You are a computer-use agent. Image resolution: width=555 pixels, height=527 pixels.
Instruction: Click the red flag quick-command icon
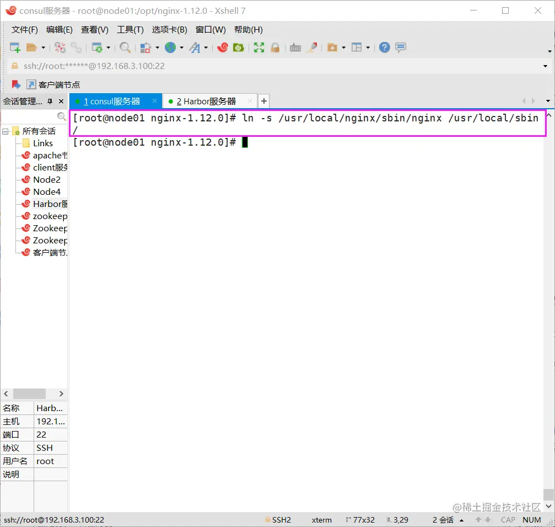[x=16, y=84]
